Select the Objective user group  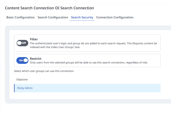[22, 79]
